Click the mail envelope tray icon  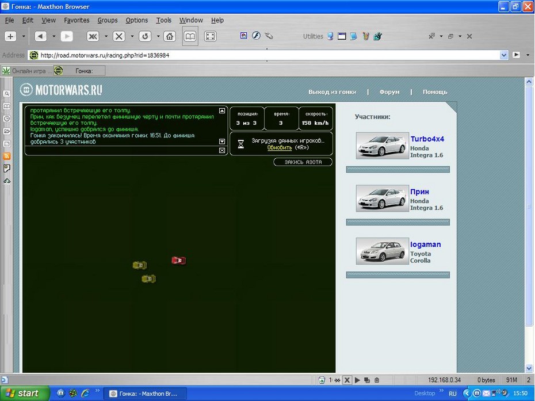(487, 394)
